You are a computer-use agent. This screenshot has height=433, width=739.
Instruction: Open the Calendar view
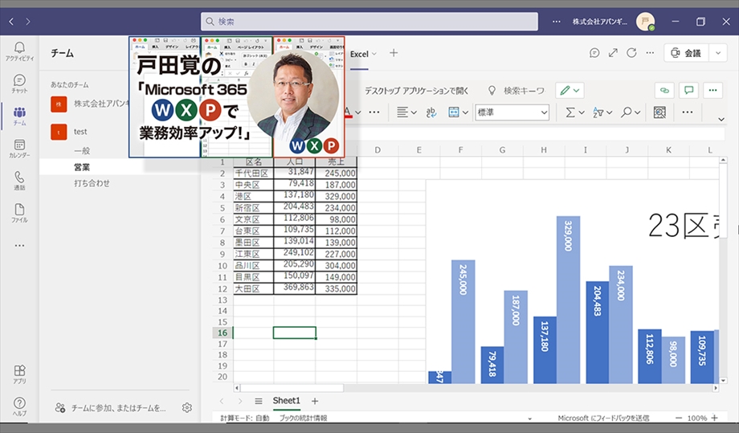(x=19, y=148)
